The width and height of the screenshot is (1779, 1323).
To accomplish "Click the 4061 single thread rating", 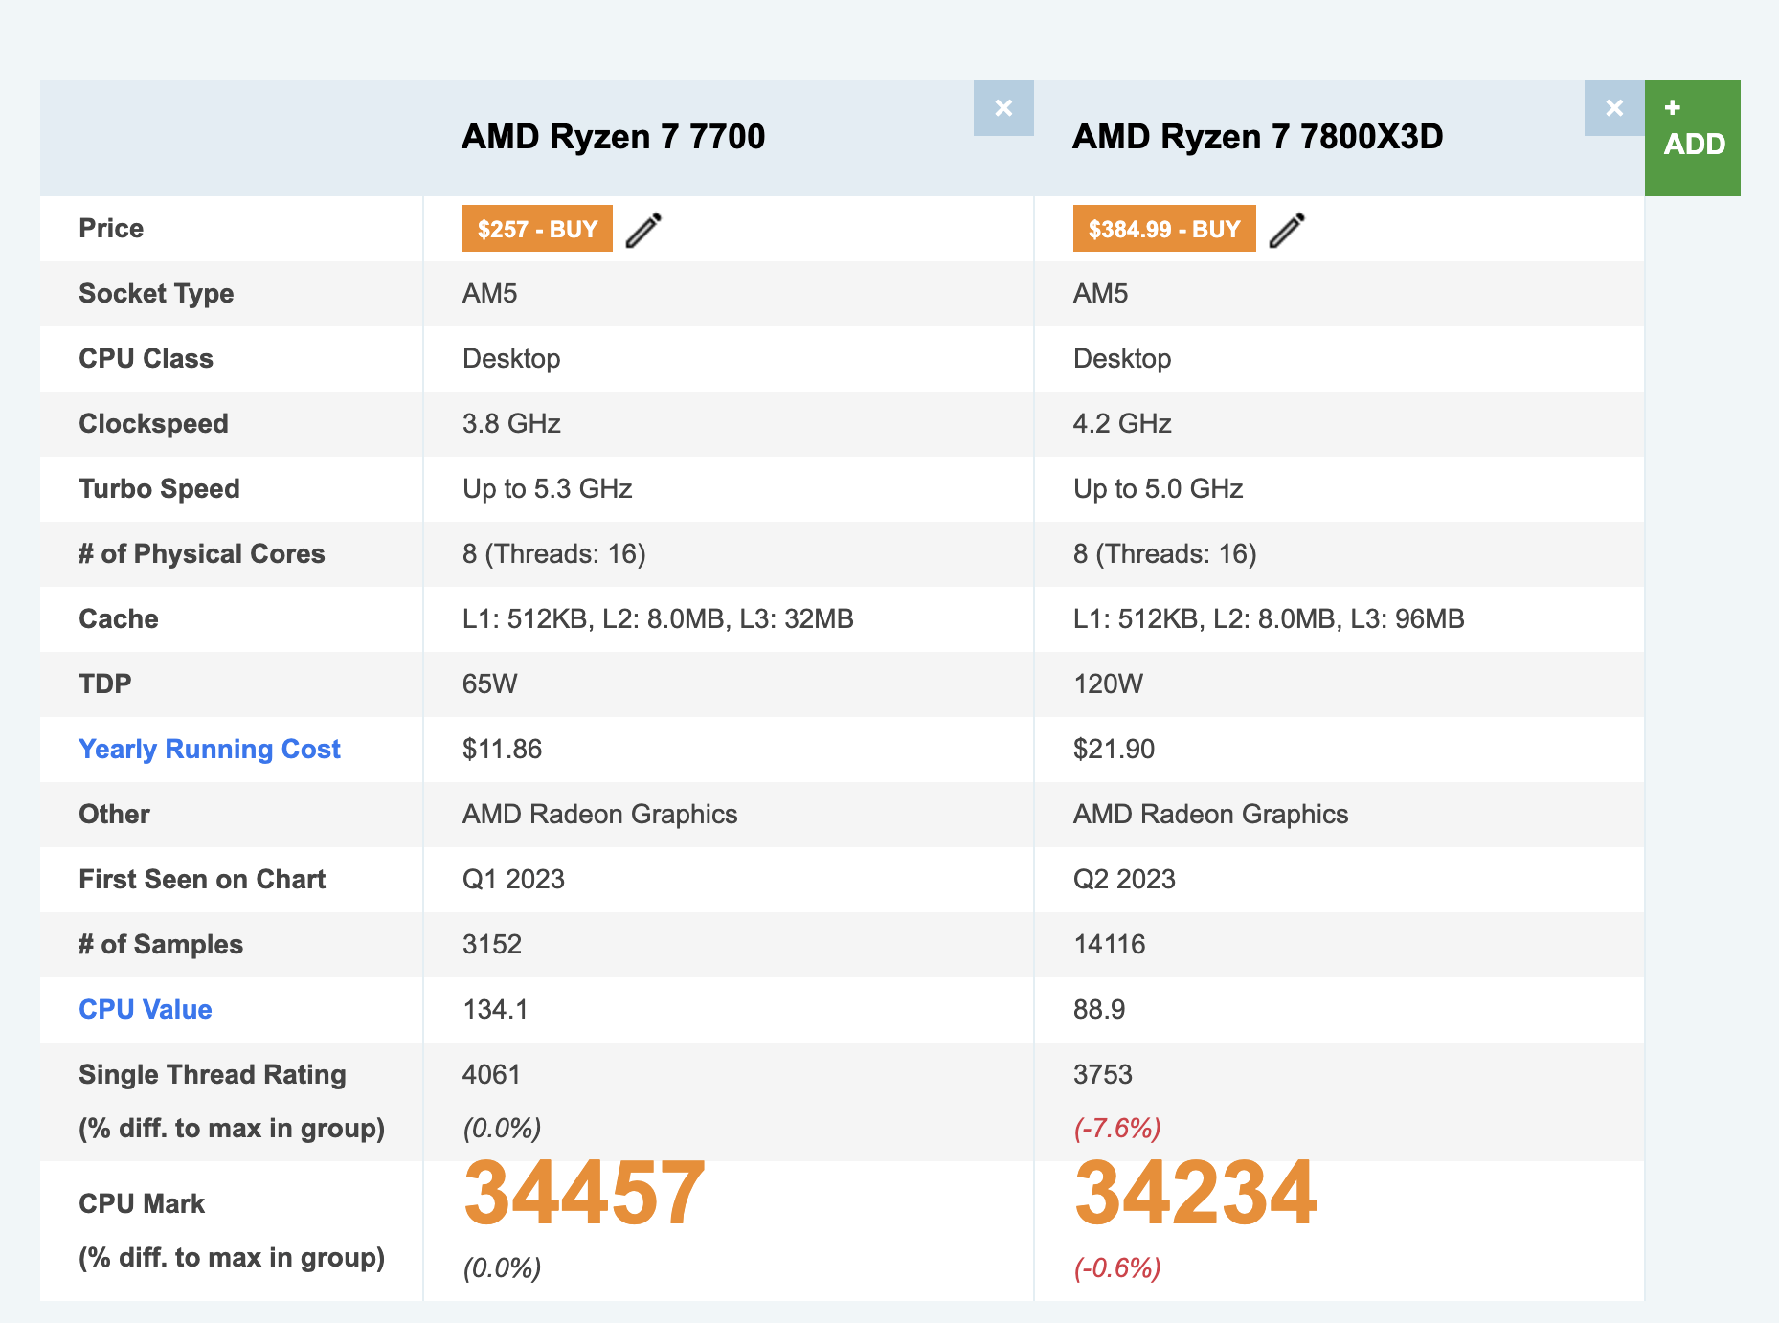I will [x=491, y=1074].
